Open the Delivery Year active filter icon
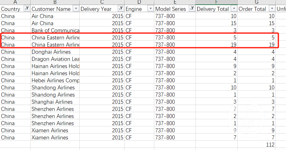Viewport: 286px width, 150px height. (121, 9)
